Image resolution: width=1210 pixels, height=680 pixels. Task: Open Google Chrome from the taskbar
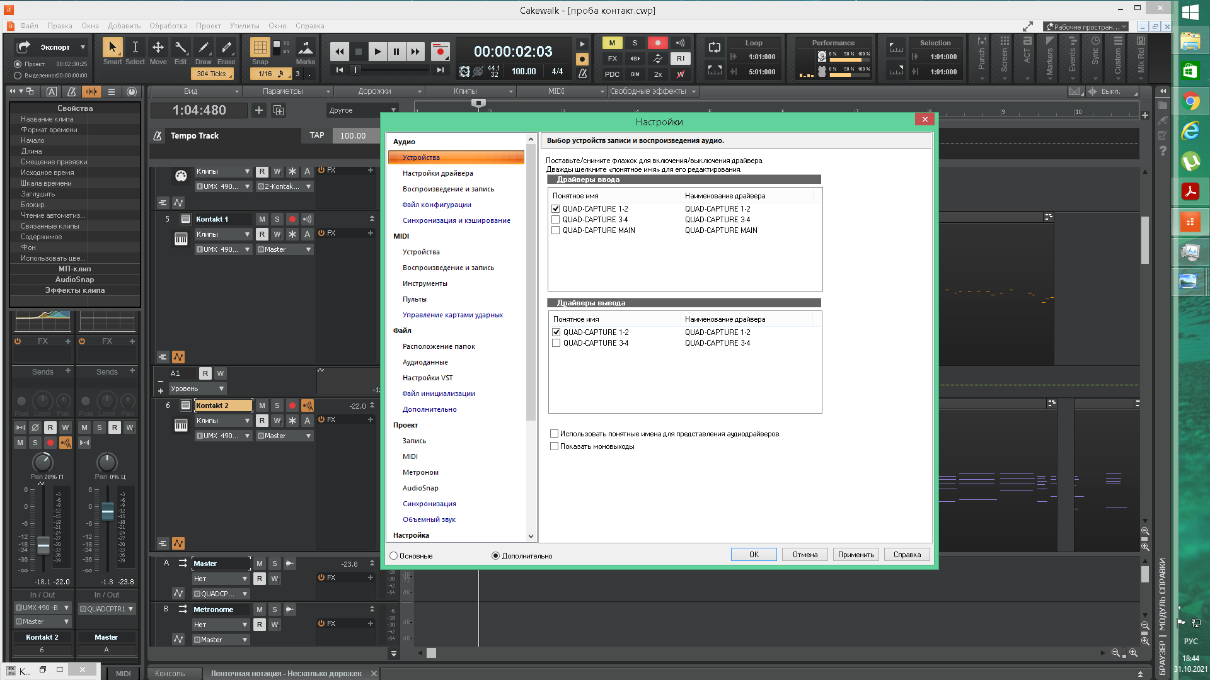pyautogui.click(x=1190, y=101)
